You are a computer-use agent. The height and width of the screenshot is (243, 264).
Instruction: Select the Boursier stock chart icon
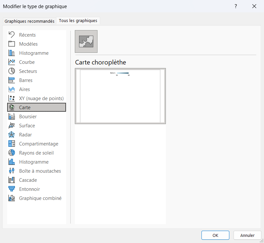coord(12,116)
